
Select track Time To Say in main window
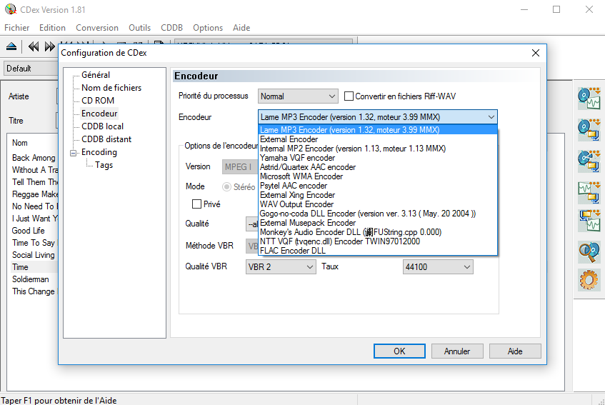pos(33,243)
